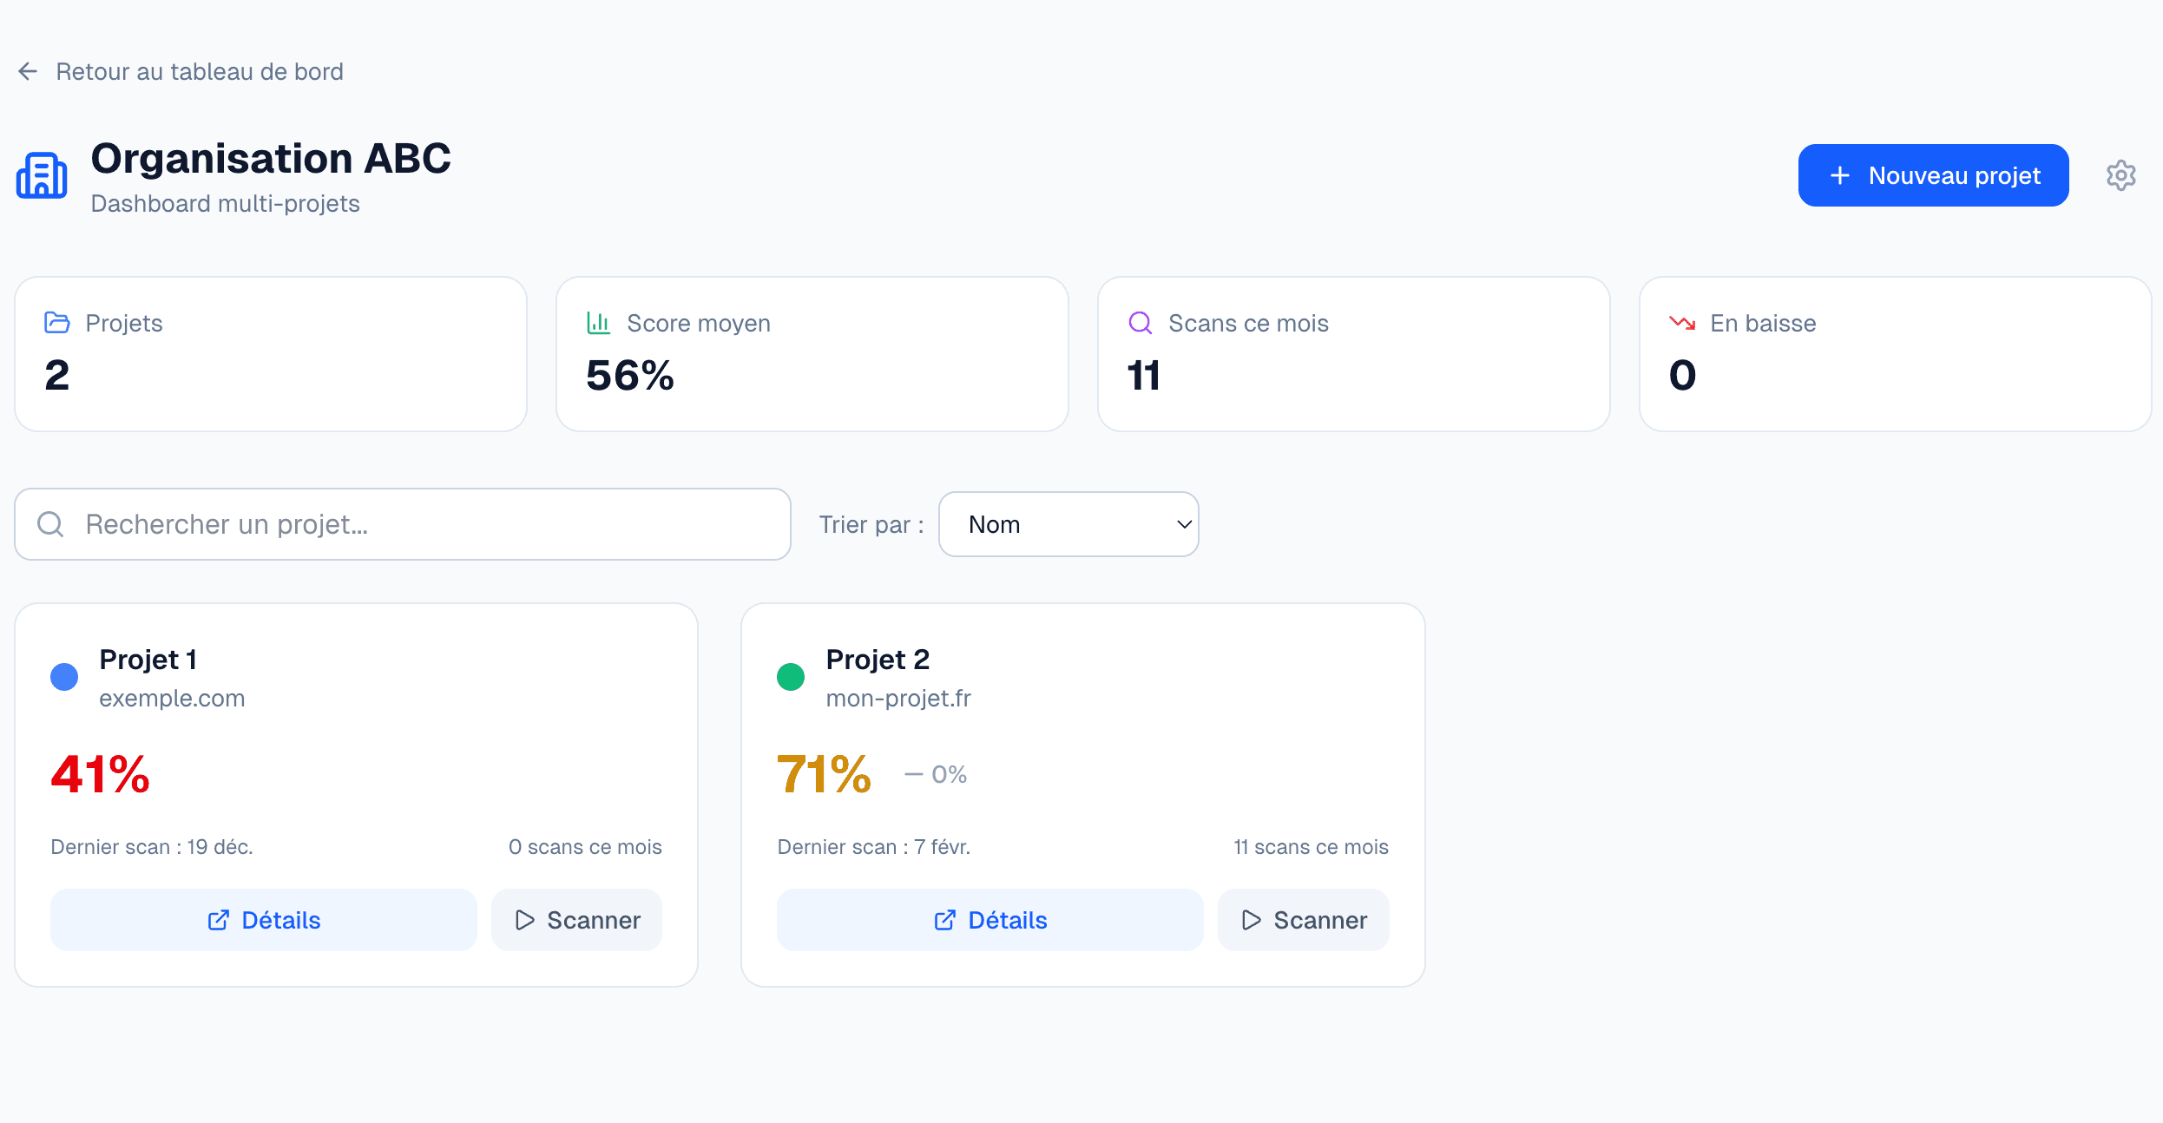Screen dimensions: 2163x1123
Task: Click the Projets folder icon
Action: (57, 322)
